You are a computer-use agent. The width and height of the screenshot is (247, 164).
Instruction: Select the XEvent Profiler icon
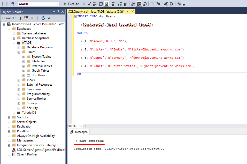coord(14,154)
